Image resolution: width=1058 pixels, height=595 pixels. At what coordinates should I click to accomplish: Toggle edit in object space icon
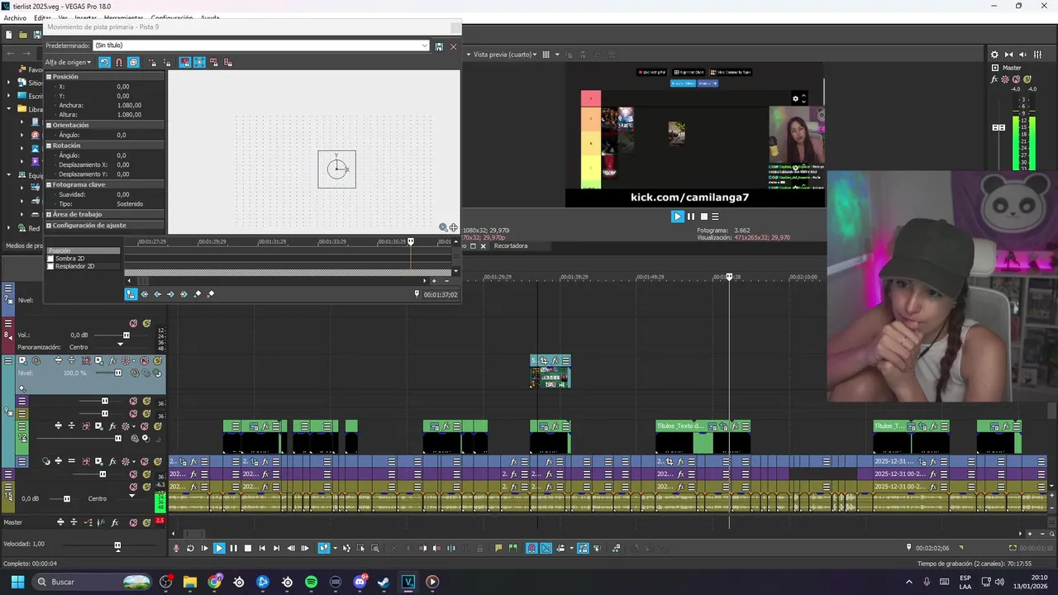(x=133, y=62)
